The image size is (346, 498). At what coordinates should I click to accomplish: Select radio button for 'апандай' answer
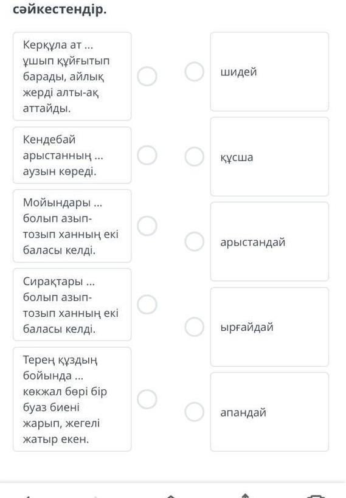(x=195, y=412)
